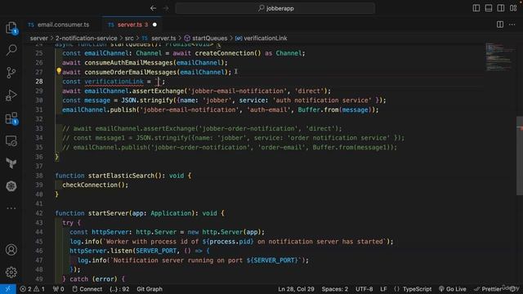Open verificationLink breadcrumb symbol

[261, 38]
